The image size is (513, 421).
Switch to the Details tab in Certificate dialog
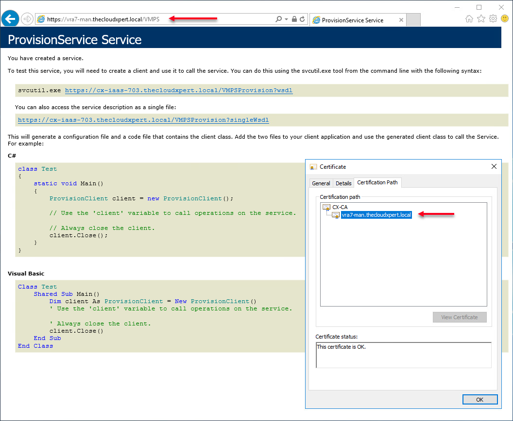coord(343,183)
